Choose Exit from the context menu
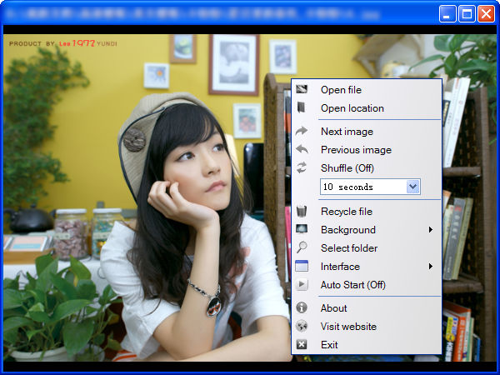 [x=329, y=345]
